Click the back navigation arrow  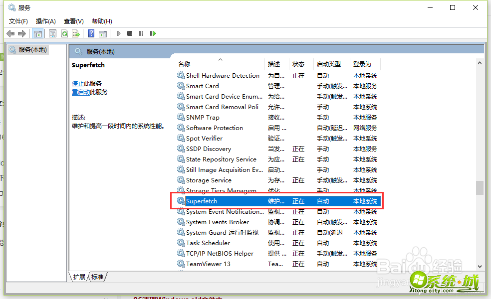pos(10,33)
